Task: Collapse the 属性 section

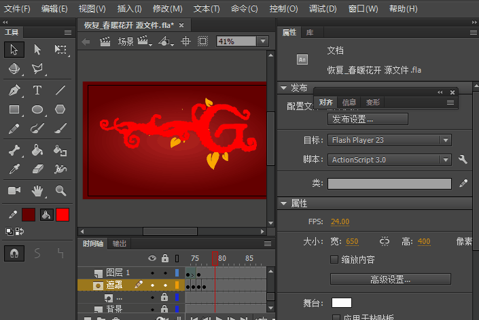Action: point(284,203)
